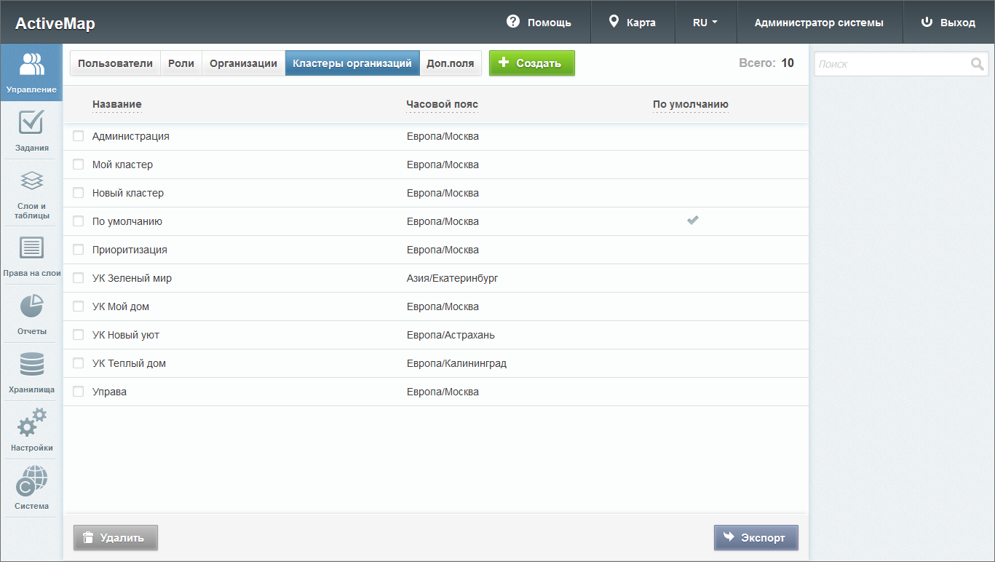Sort by the Название column header
The height and width of the screenshot is (562, 995).
click(x=116, y=105)
